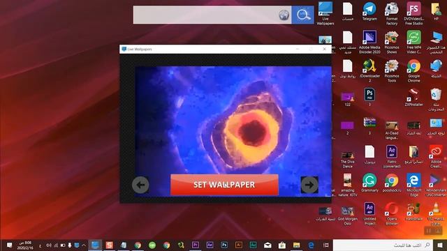Select the Recycle Bin desktop icon
Viewport: 447px width, 251px height.
click(436, 99)
